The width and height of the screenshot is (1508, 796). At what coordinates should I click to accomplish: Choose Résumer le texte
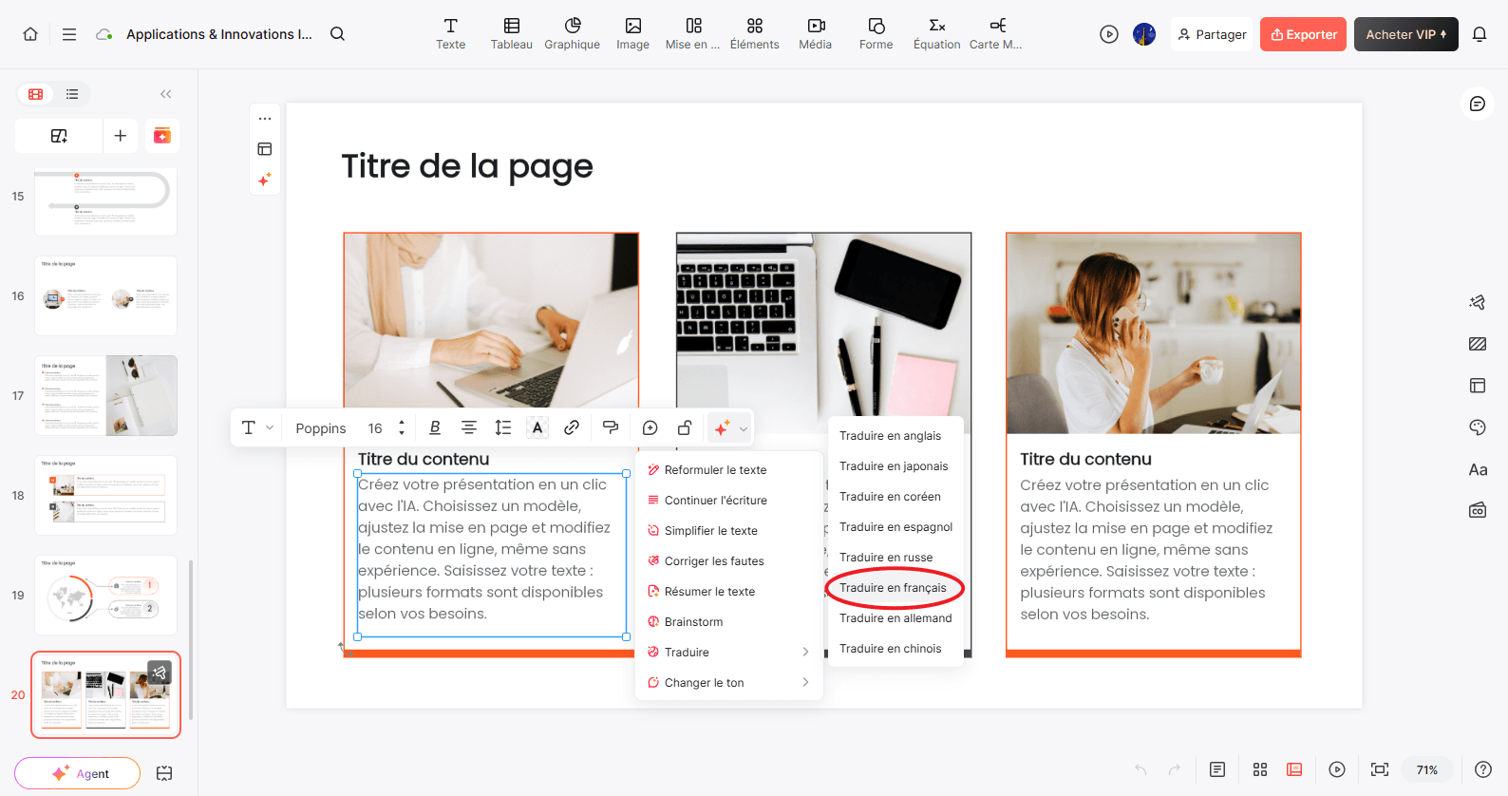(x=728, y=592)
